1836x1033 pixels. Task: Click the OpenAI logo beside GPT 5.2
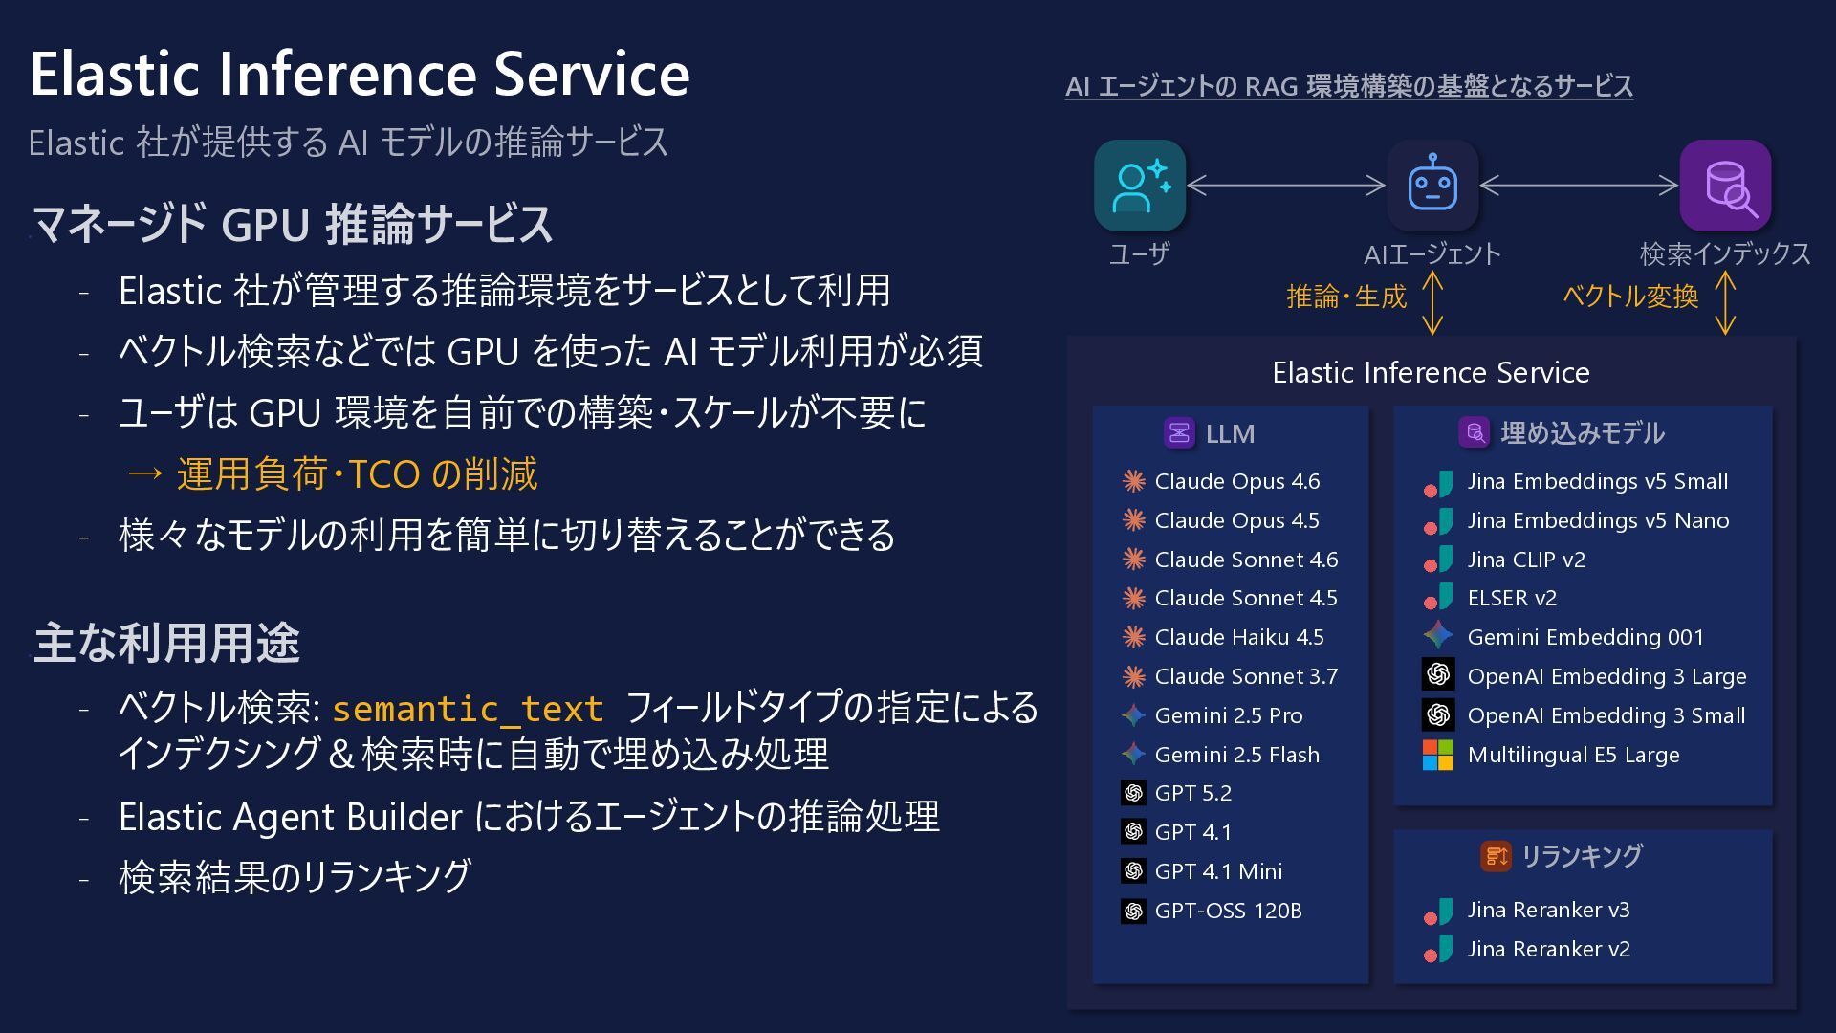[x=1134, y=793]
